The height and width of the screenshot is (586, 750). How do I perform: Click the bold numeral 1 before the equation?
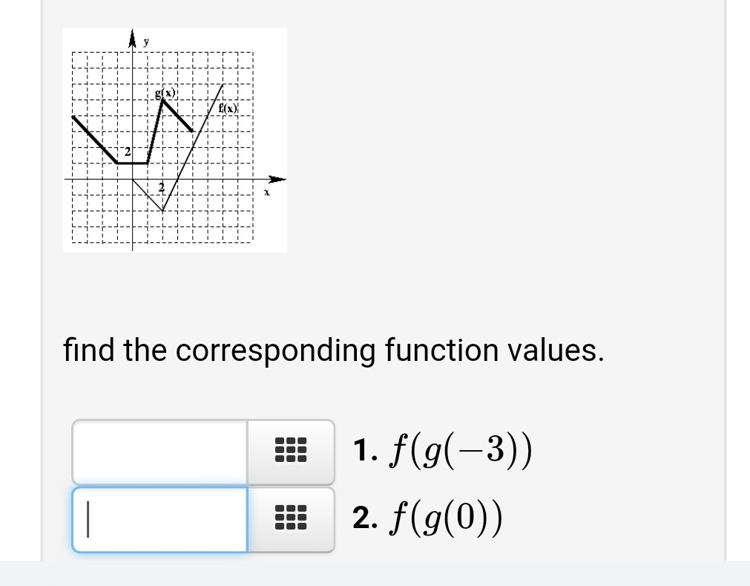click(x=363, y=449)
